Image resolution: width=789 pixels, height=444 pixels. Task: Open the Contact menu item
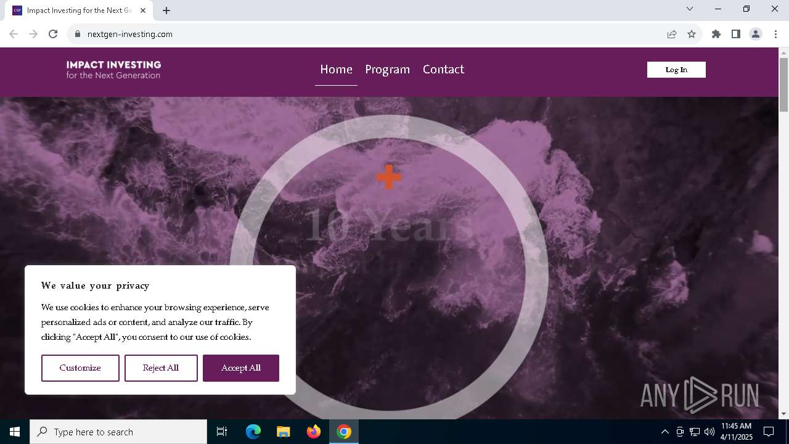point(443,69)
